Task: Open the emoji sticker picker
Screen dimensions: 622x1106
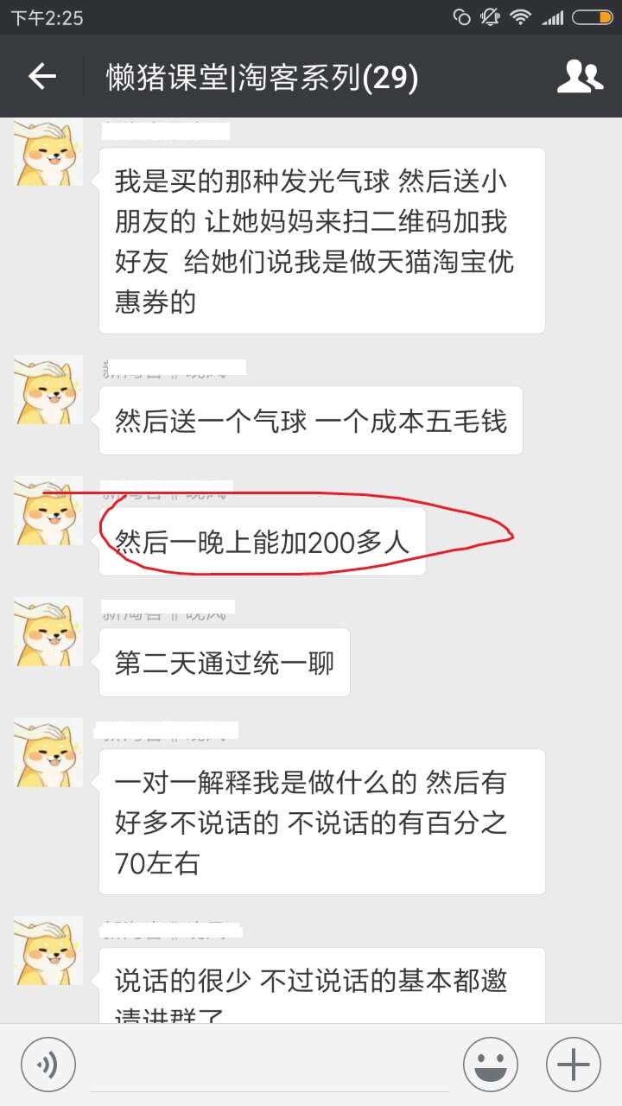Action: [491, 1065]
